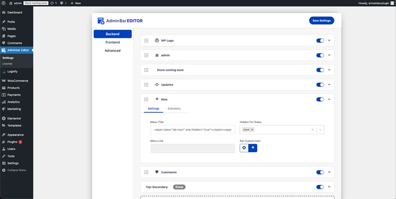Click the drag handle of Comments row
Viewport: 396px width, 199px height.
pyautogui.click(x=146, y=172)
